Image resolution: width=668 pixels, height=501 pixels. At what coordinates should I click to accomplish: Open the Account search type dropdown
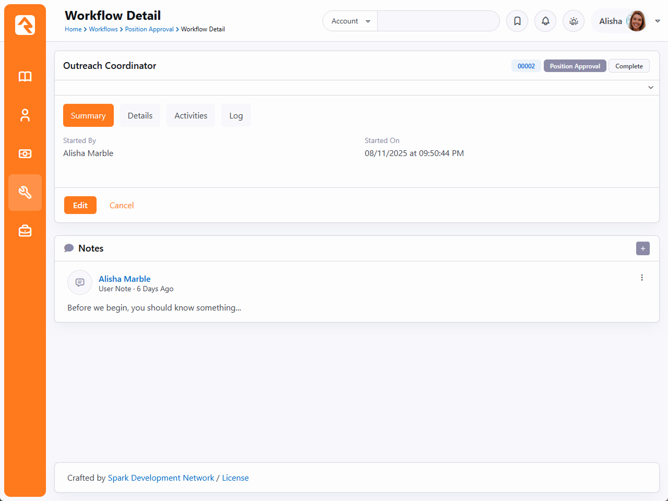350,21
